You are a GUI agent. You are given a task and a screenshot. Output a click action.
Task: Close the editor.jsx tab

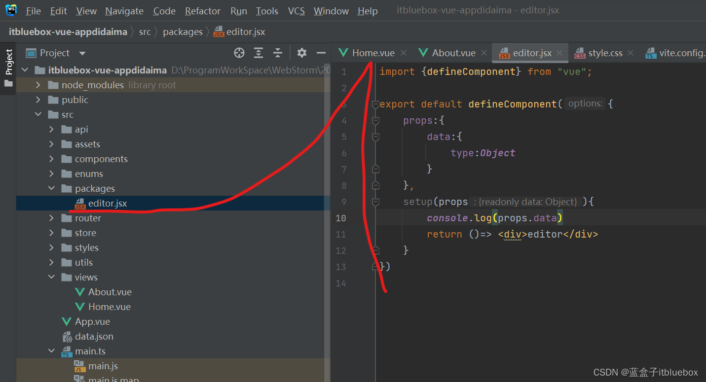click(559, 53)
